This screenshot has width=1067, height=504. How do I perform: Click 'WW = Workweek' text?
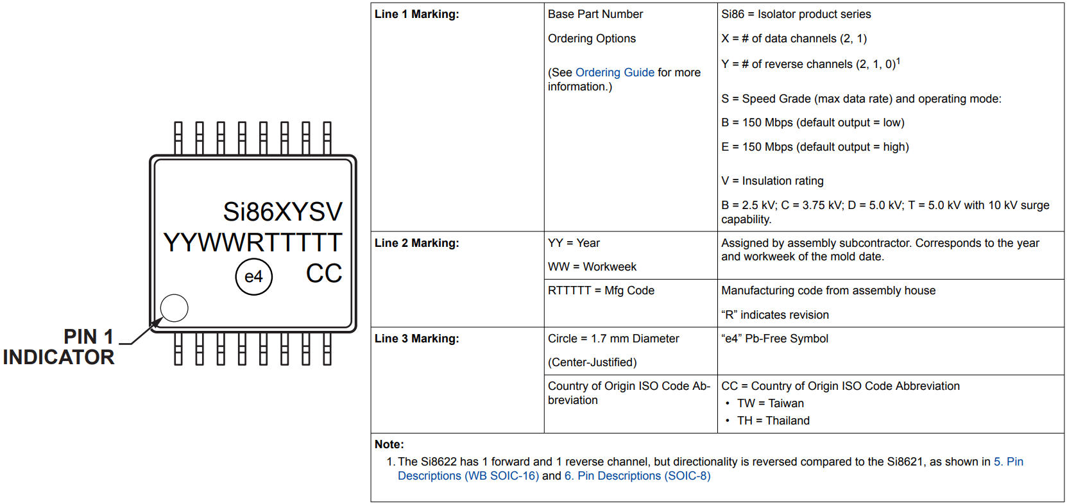592,267
